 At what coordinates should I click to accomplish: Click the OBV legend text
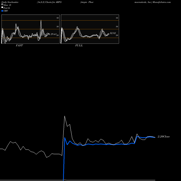(6, 11)
